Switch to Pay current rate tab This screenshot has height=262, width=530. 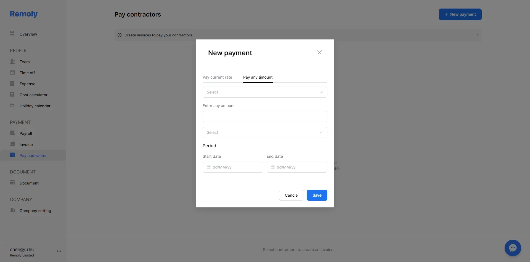click(217, 77)
